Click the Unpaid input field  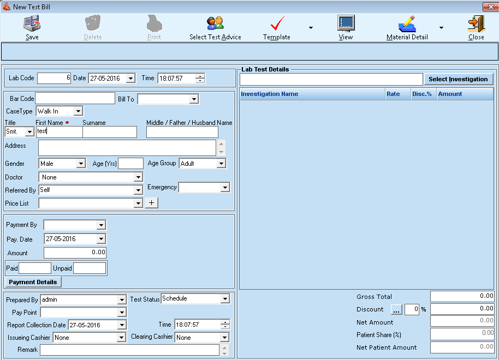coord(90,268)
